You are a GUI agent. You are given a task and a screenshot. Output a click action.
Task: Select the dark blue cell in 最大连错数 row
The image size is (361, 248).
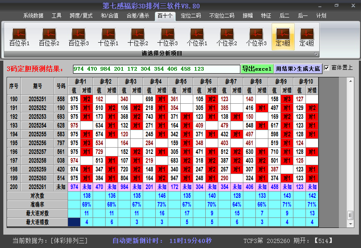tap(74, 222)
